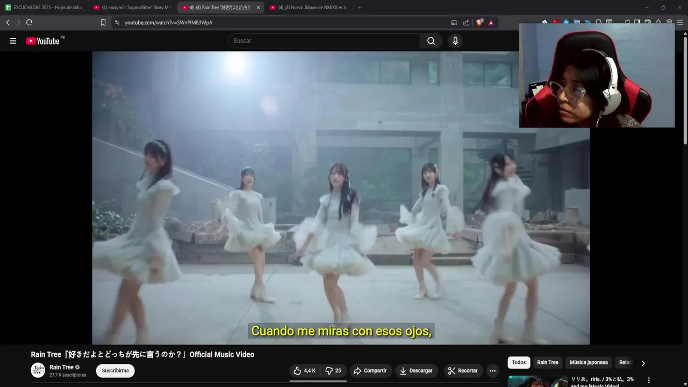Open Brave Rewards triangle icon
This screenshot has height=387, width=688.
(491, 23)
